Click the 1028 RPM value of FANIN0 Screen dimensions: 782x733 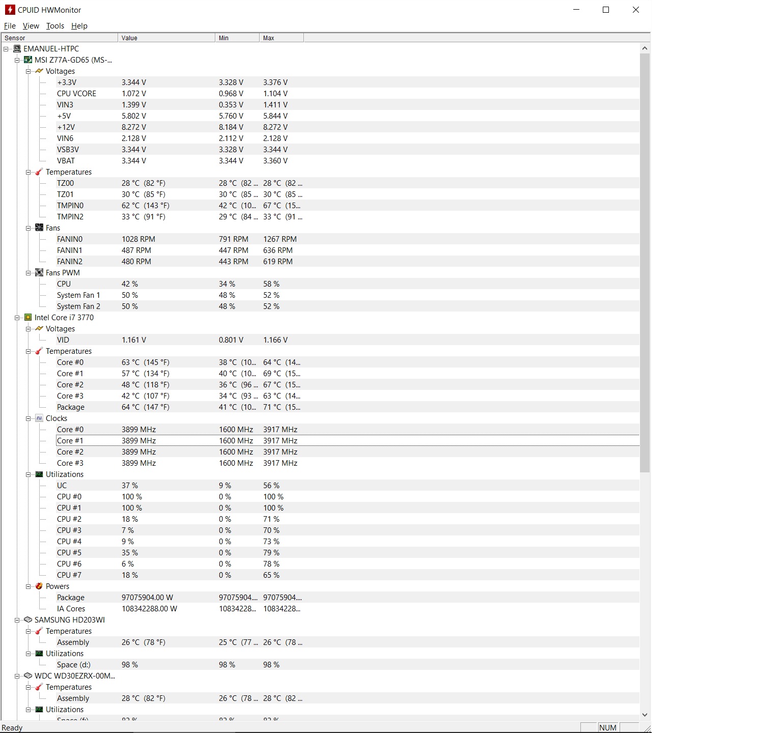(138, 239)
